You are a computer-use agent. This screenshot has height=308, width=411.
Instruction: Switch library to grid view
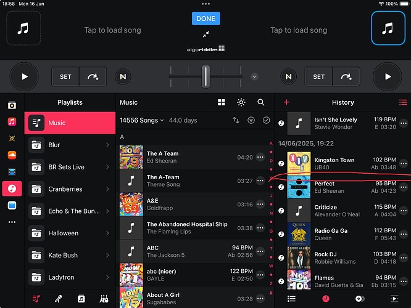click(x=221, y=102)
